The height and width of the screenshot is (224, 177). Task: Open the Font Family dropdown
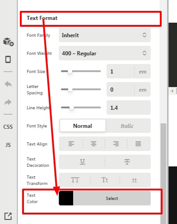coord(105,35)
